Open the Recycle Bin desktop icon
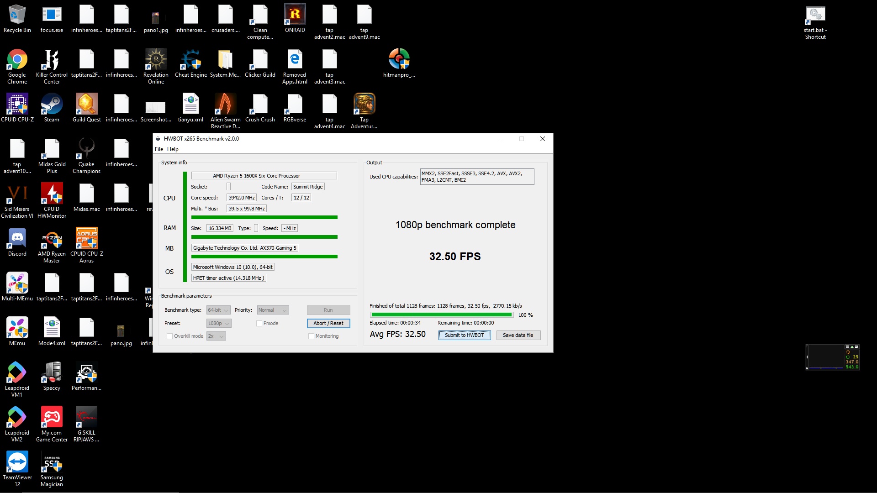This screenshot has width=877, height=493. coord(17,19)
